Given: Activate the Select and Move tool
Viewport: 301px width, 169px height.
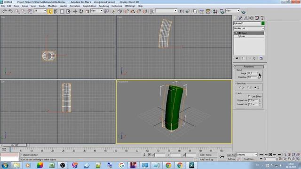Looking at the screenshot, I should (x=75, y=11).
